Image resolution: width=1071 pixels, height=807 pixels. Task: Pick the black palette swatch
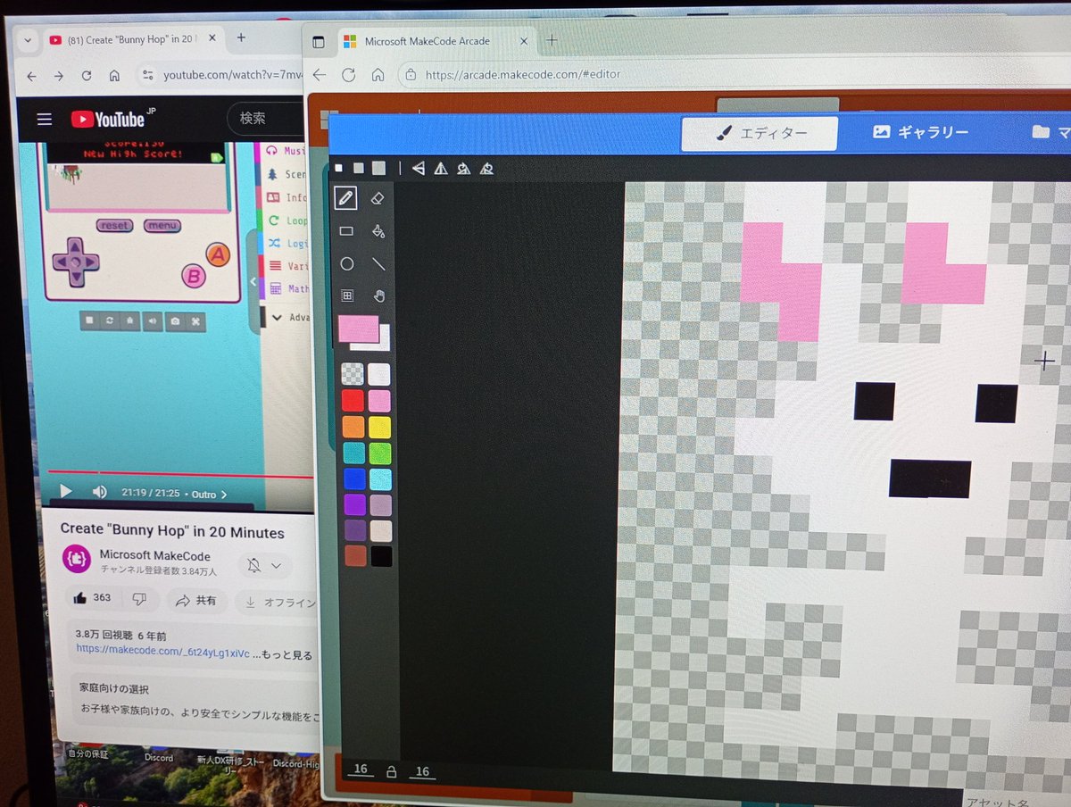[x=382, y=556]
